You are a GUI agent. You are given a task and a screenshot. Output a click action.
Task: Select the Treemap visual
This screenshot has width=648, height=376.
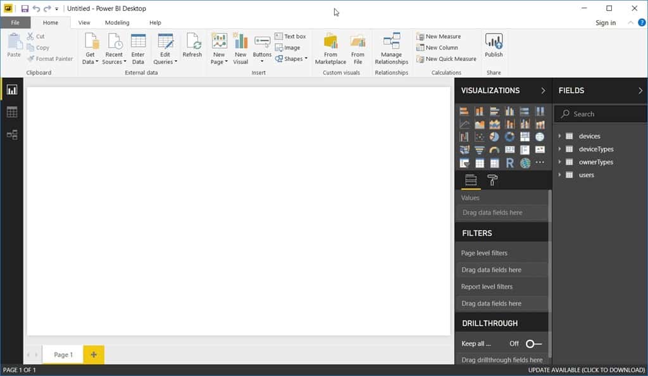click(525, 137)
